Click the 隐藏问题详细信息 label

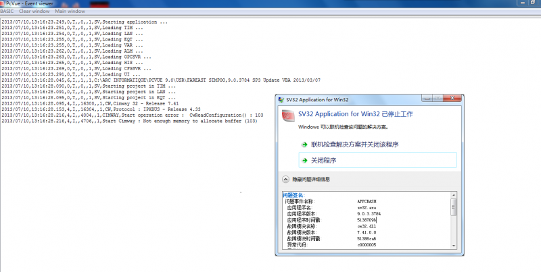coord(311,180)
